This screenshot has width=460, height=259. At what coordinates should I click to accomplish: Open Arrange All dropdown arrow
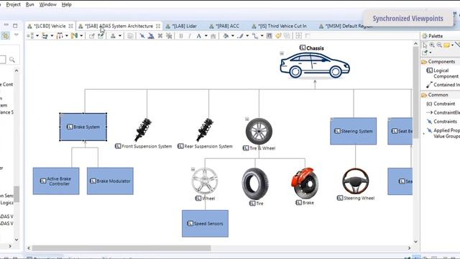point(37,36)
